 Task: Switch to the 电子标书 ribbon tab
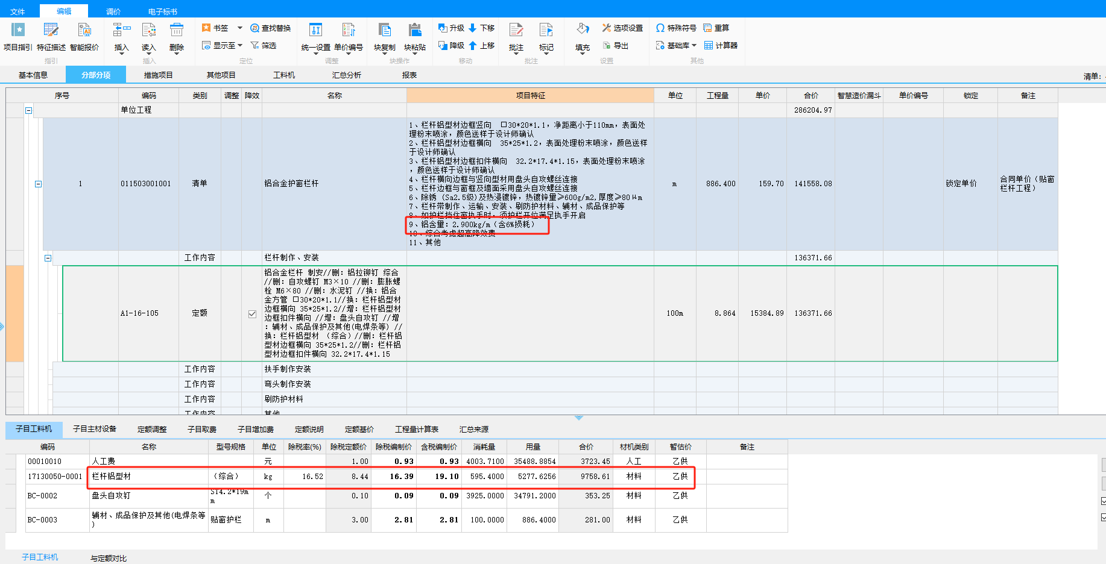tap(163, 11)
